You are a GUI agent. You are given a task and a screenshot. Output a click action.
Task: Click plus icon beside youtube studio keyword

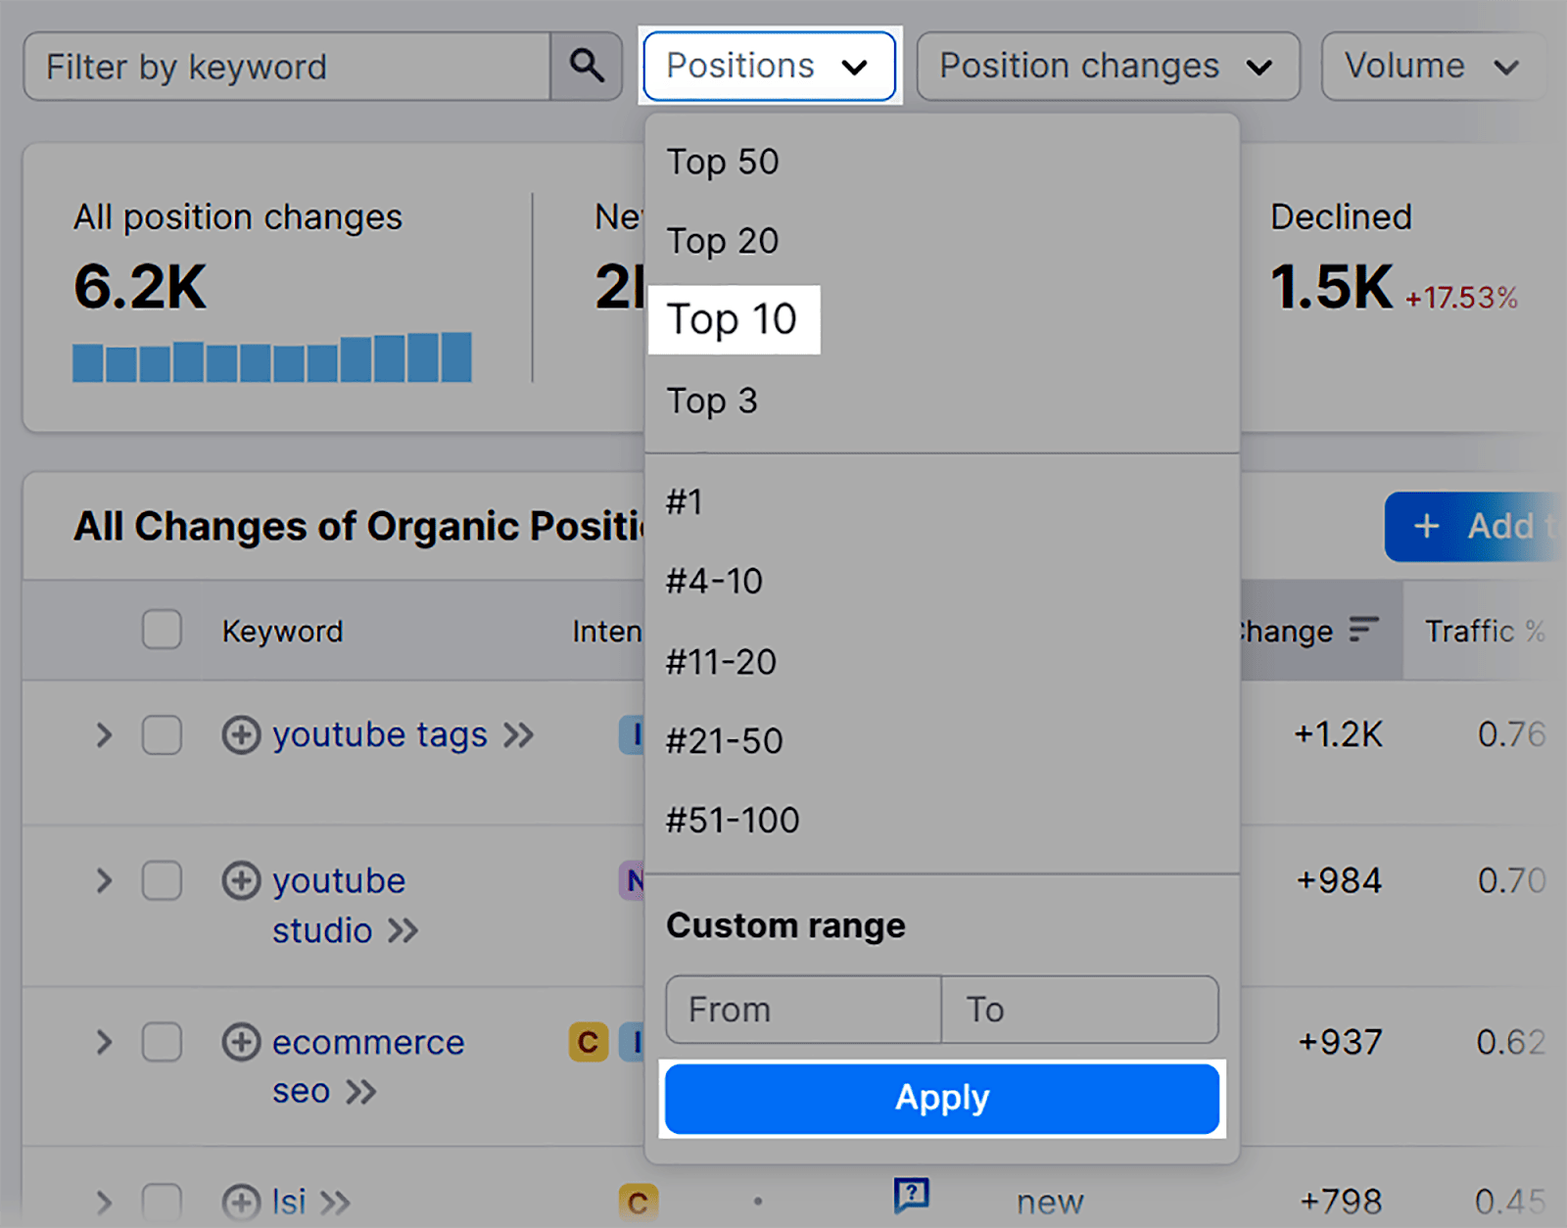[241, 880]
